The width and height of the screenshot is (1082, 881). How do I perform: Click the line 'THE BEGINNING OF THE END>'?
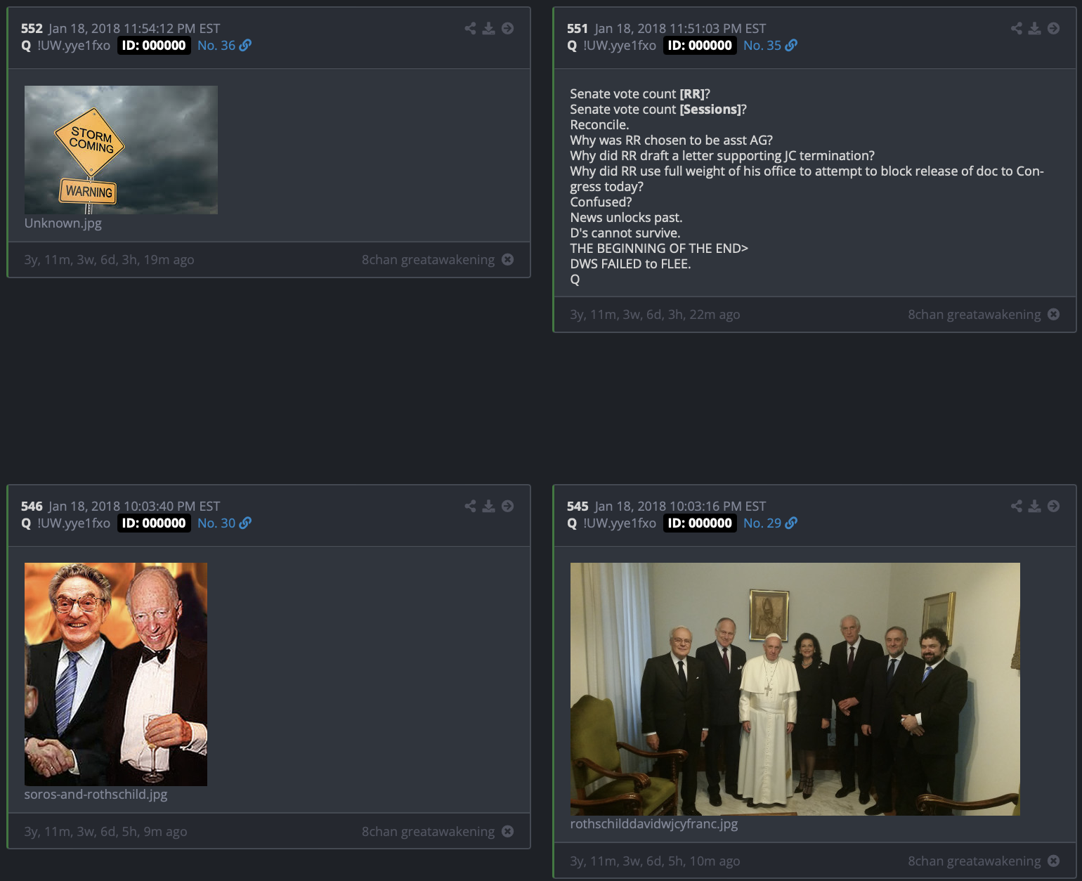click(659, 248)
